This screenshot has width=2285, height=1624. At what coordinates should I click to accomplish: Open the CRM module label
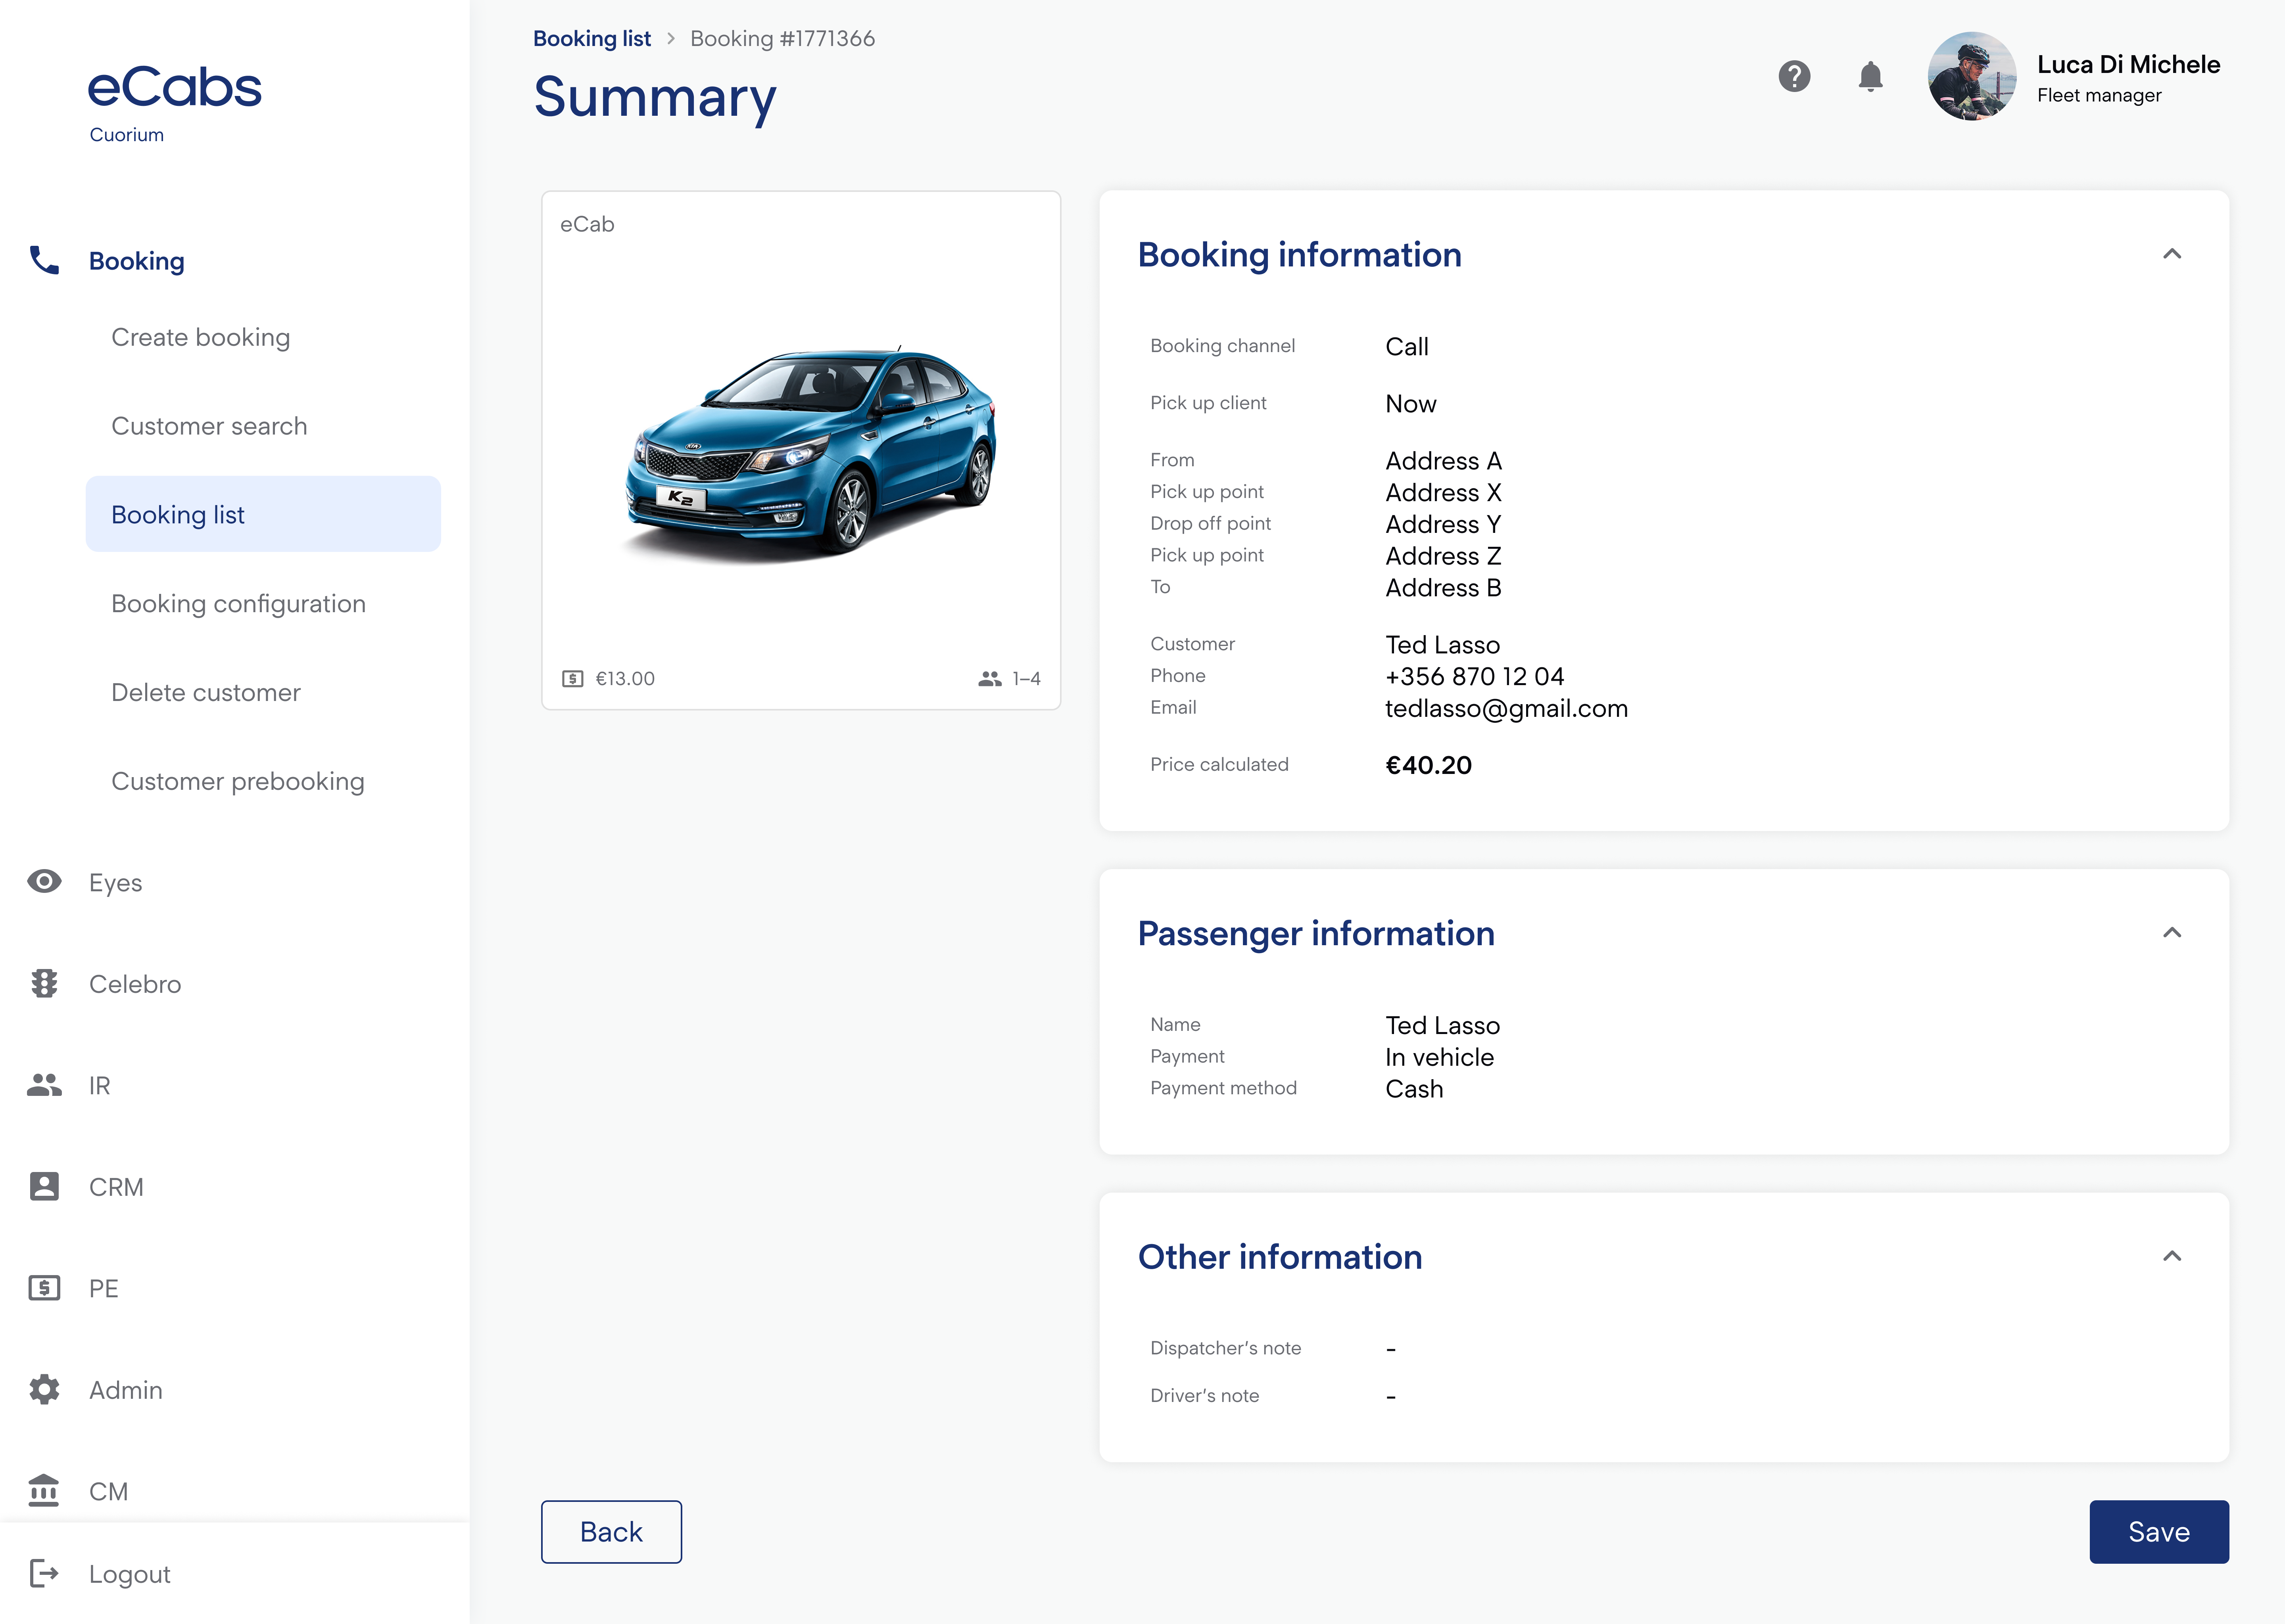tap(116, 1187)
